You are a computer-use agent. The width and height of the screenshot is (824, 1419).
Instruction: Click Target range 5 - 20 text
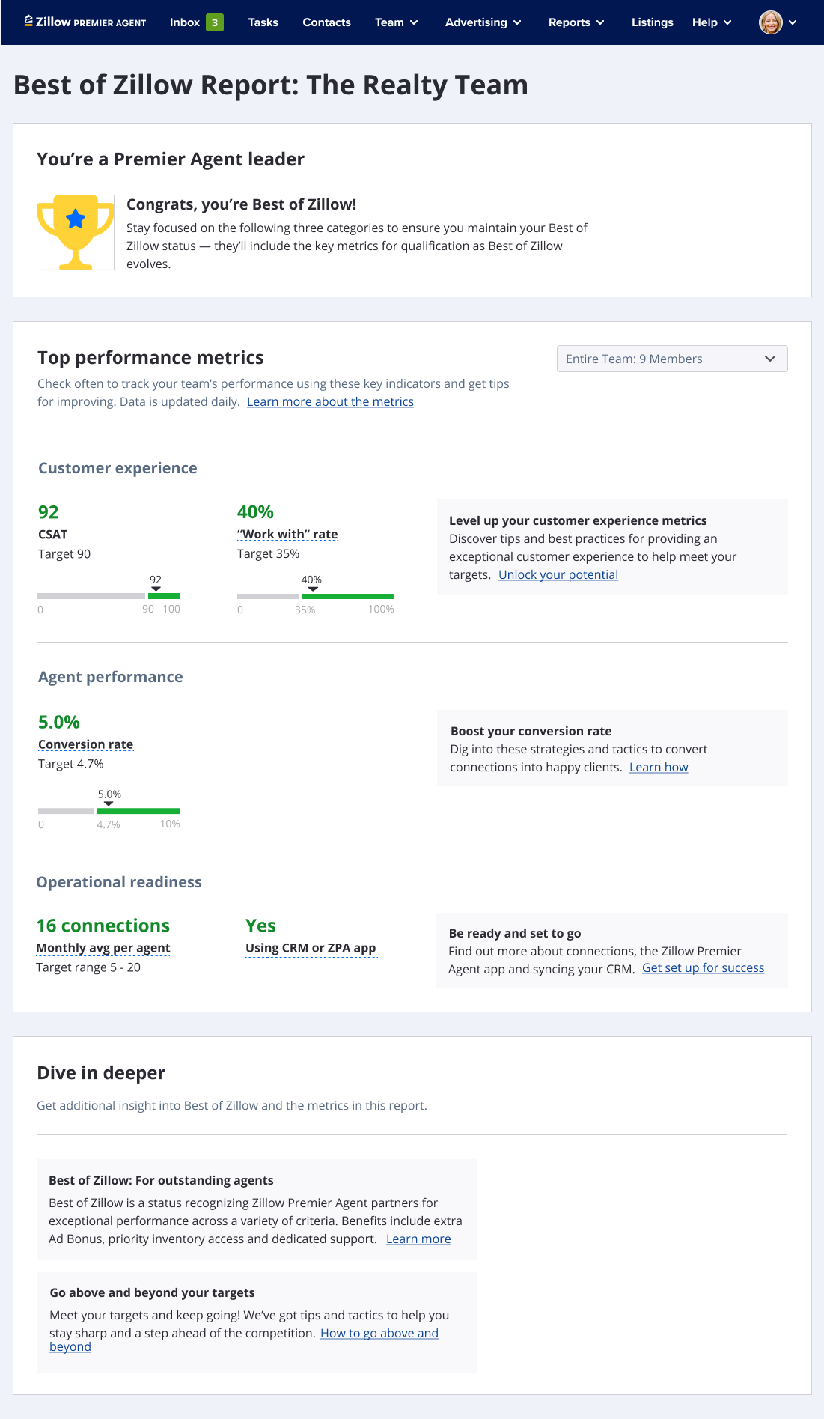point(88,967)
